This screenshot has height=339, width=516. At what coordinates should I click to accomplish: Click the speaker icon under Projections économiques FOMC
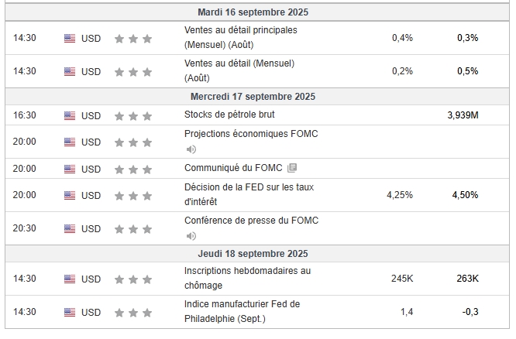click(191, 149)
